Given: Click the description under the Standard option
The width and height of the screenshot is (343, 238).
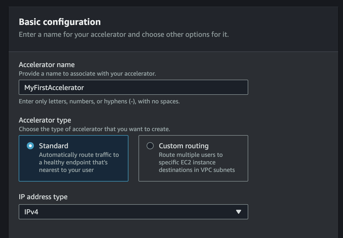Looking at the screenshot, I should [x=79, y=162].
